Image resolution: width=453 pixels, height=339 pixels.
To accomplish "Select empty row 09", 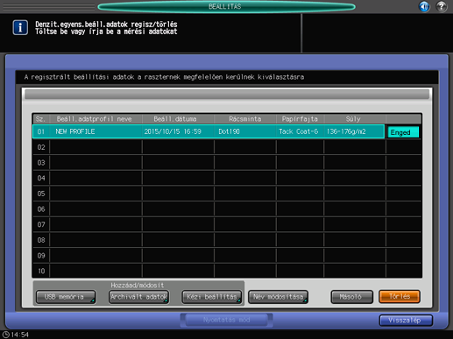I will tap(227, 256).
